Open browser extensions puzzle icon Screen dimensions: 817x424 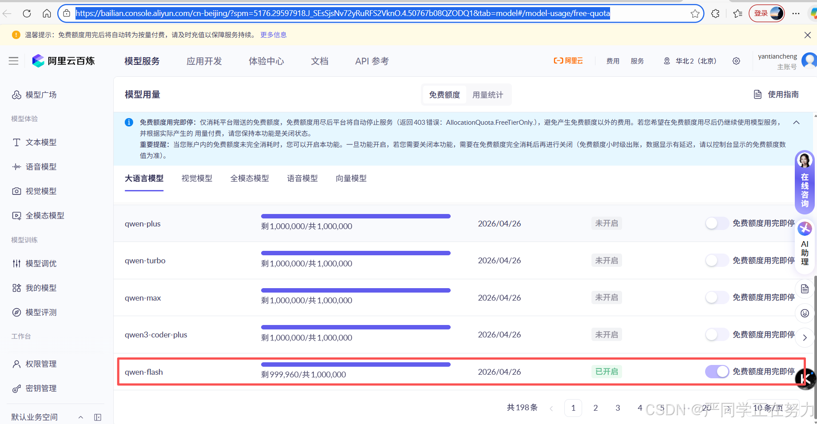715,13
